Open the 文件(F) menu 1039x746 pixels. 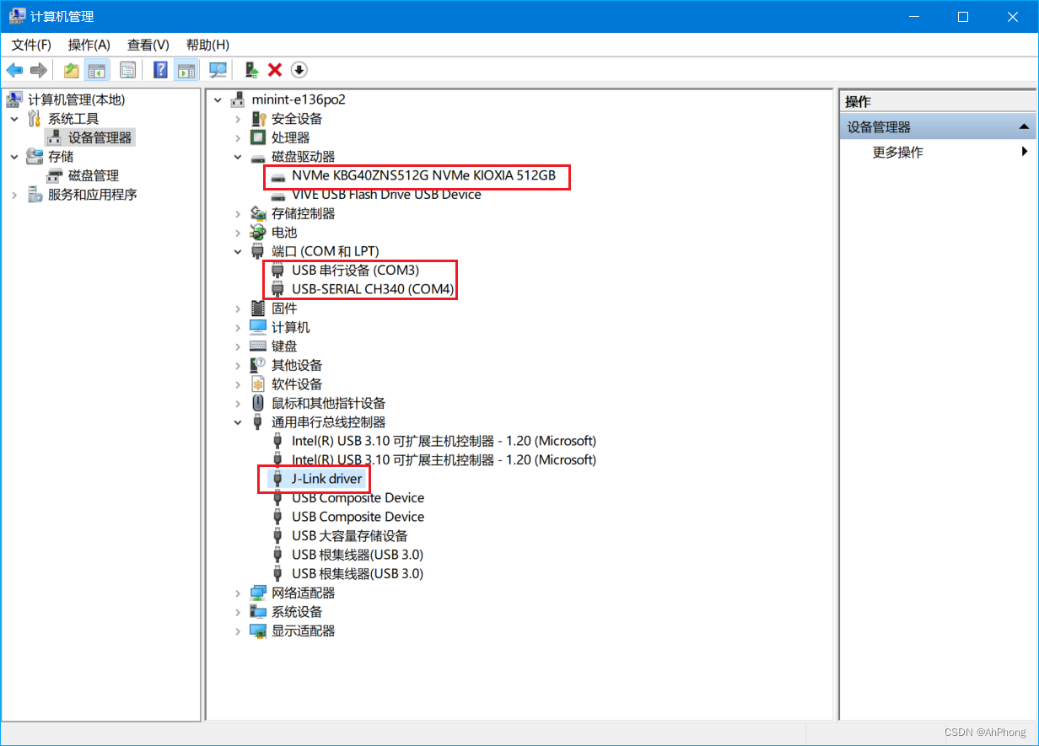pyautogui.click(x=31, y=45)
